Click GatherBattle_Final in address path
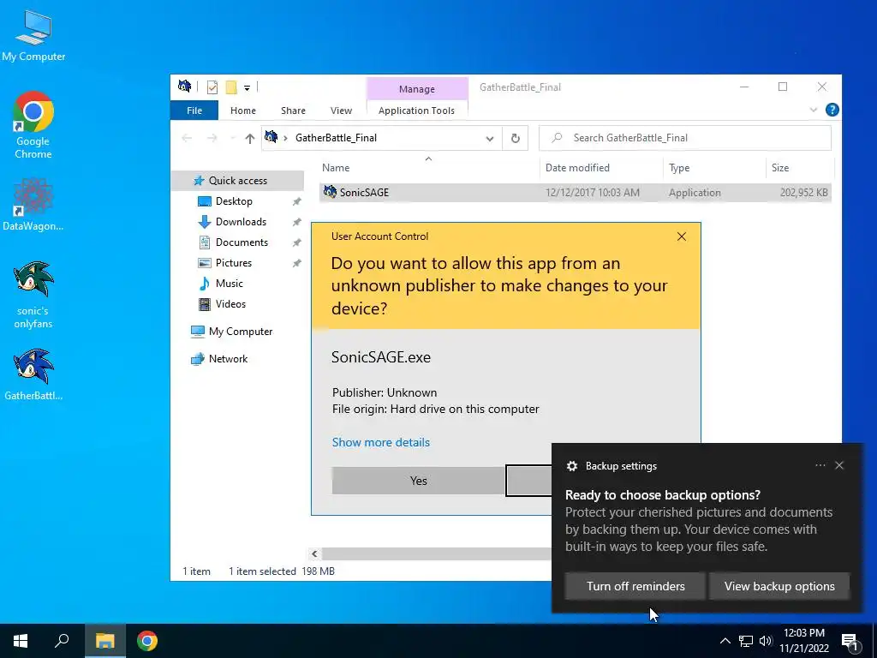 pos(336,138)
